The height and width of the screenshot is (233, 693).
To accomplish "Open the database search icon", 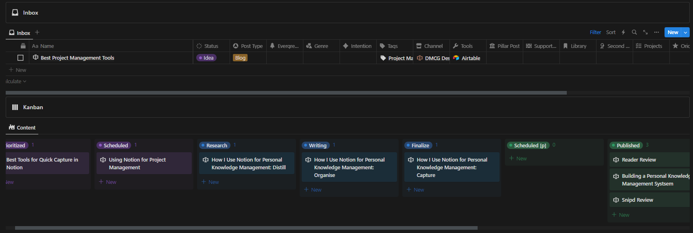I will tap(634, 32).
